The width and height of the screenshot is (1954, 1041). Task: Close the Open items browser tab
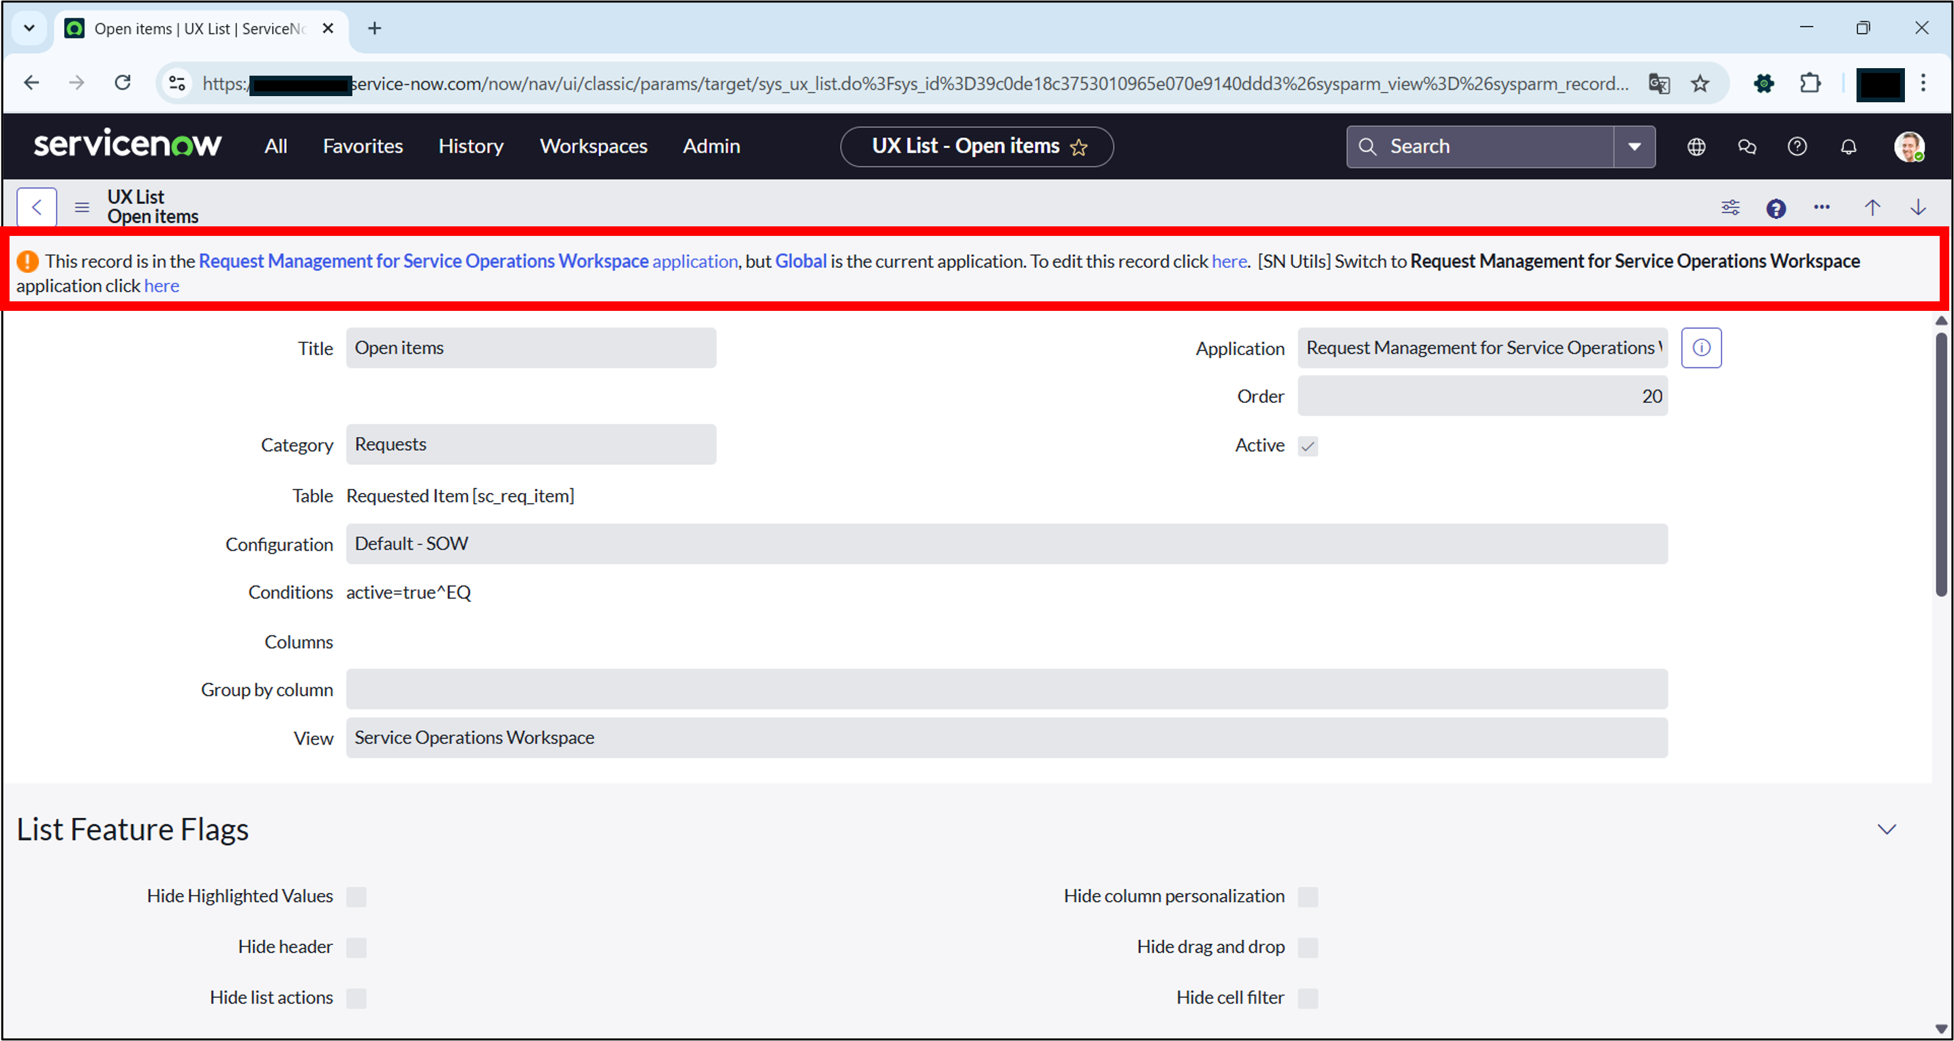pos(328,28)
